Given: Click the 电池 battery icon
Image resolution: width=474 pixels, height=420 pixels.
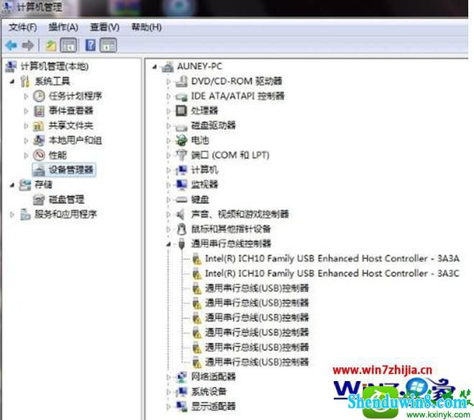Looking at the screenshot, I should point(181,140).
